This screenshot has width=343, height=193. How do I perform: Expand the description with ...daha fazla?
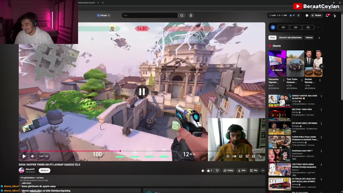pyautogui.click(x=27, y=183)
